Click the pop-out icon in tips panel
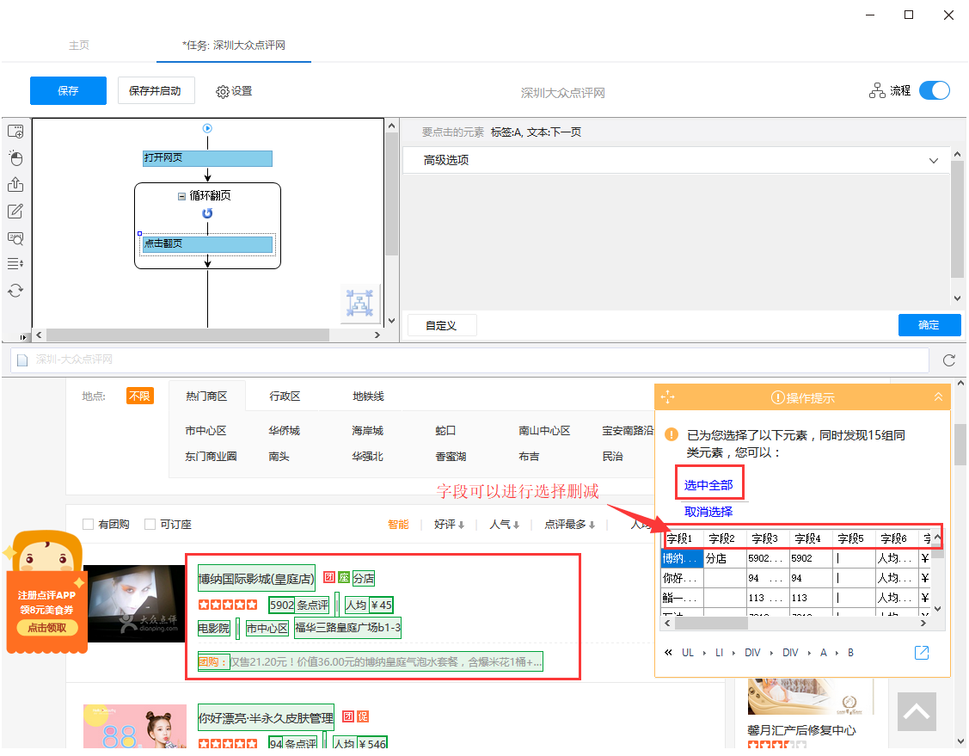969x756 pixels. tap(922, 653)
